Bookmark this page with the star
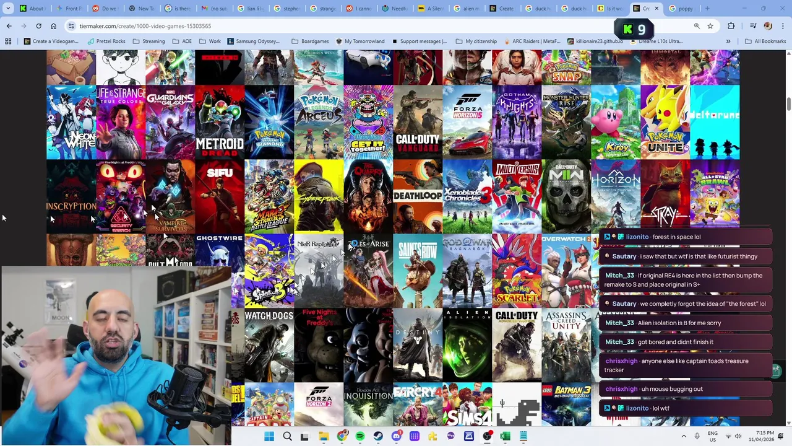The height and width of the screenshot is (446, 792). click(710, 26)
